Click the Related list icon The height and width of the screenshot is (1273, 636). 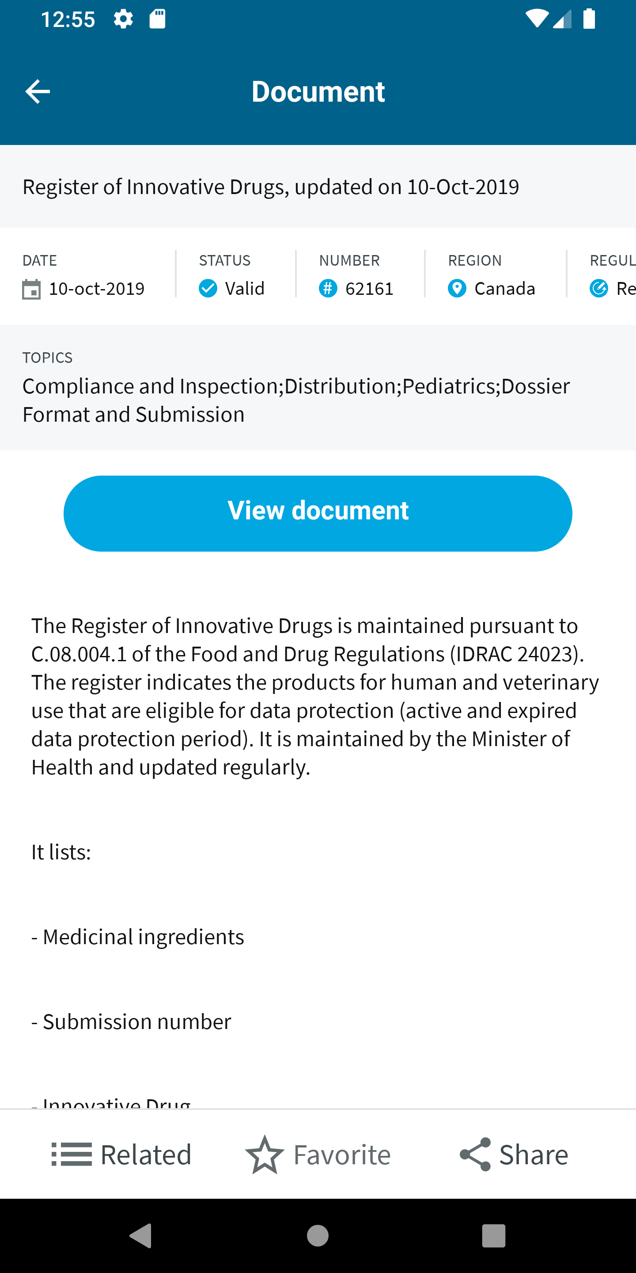(72, 1154)
